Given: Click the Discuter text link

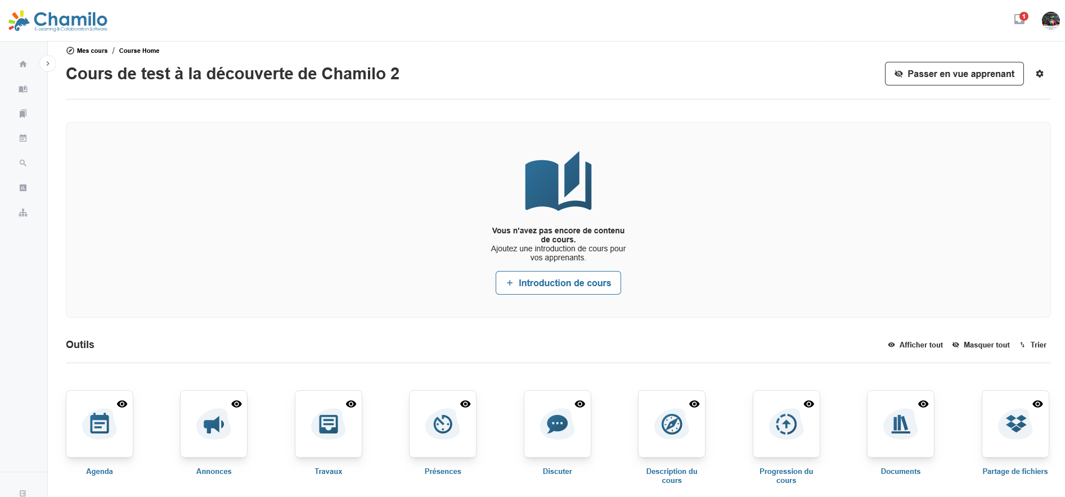Looking at the screenshot, I should (558, 471).
